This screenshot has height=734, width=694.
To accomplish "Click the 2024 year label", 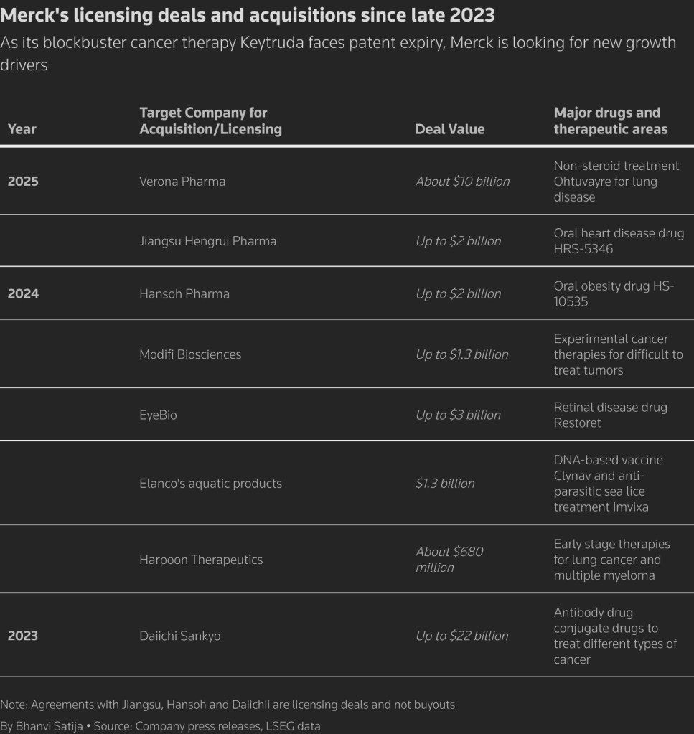I will coord(23,293).
